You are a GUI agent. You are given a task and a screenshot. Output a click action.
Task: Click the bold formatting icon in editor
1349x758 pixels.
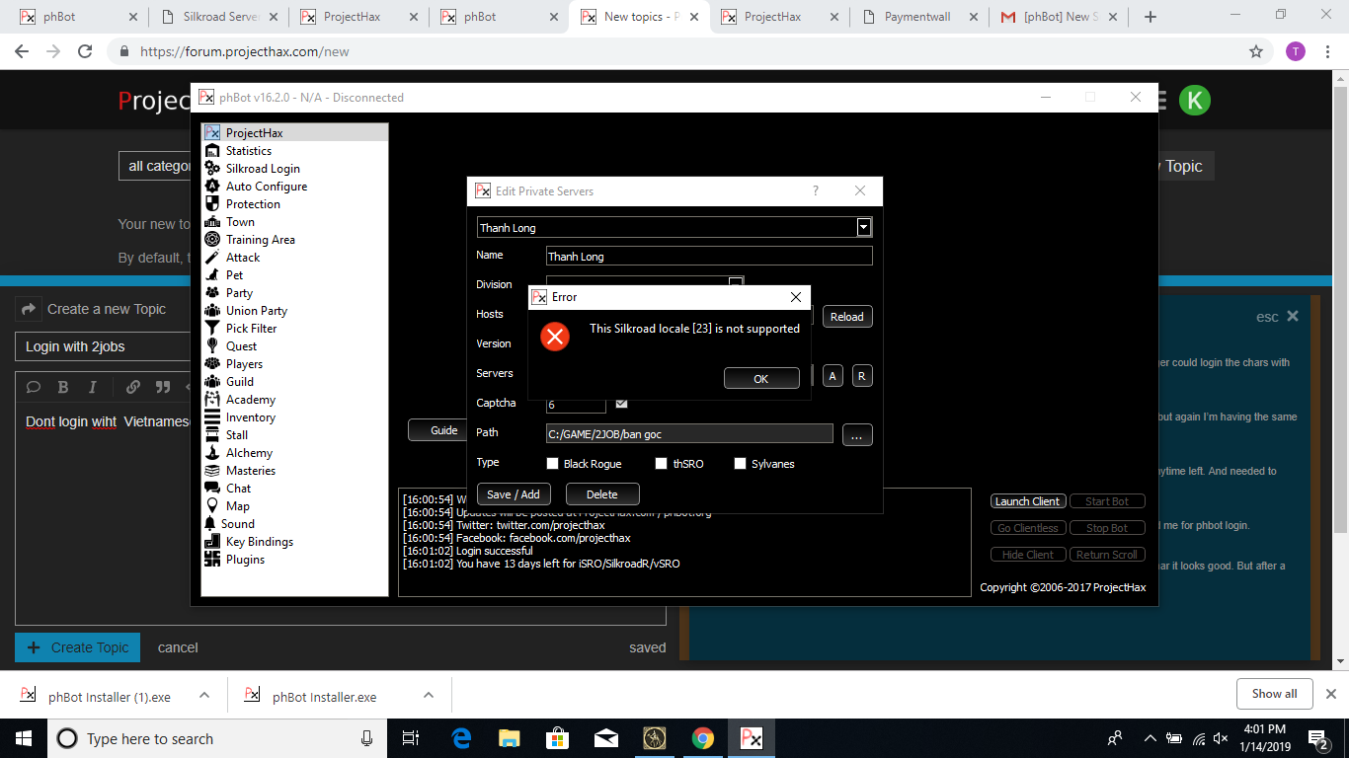pyautogui.click(x=63, y=387)
